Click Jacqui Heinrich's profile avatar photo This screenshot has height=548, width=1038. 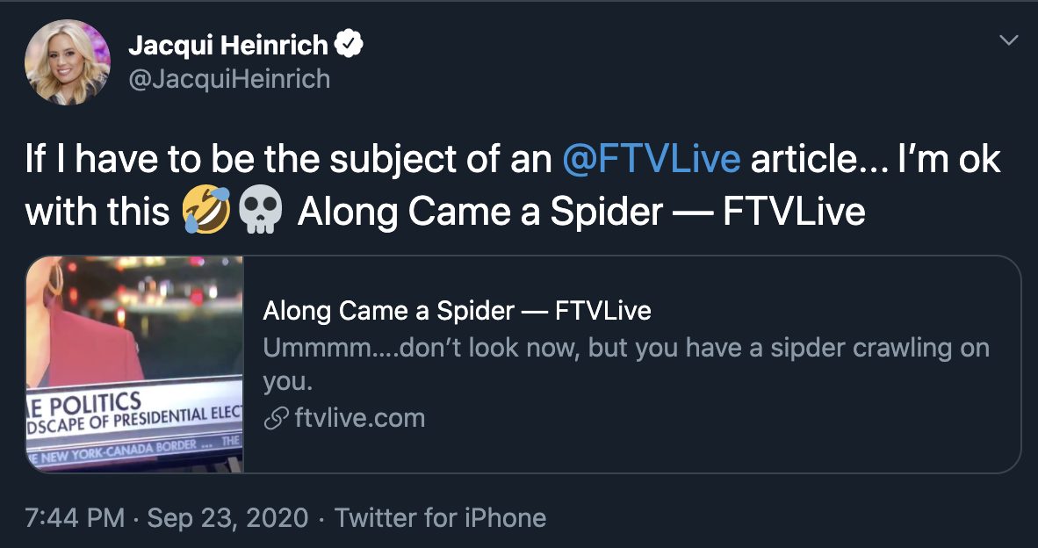point(68,61)
